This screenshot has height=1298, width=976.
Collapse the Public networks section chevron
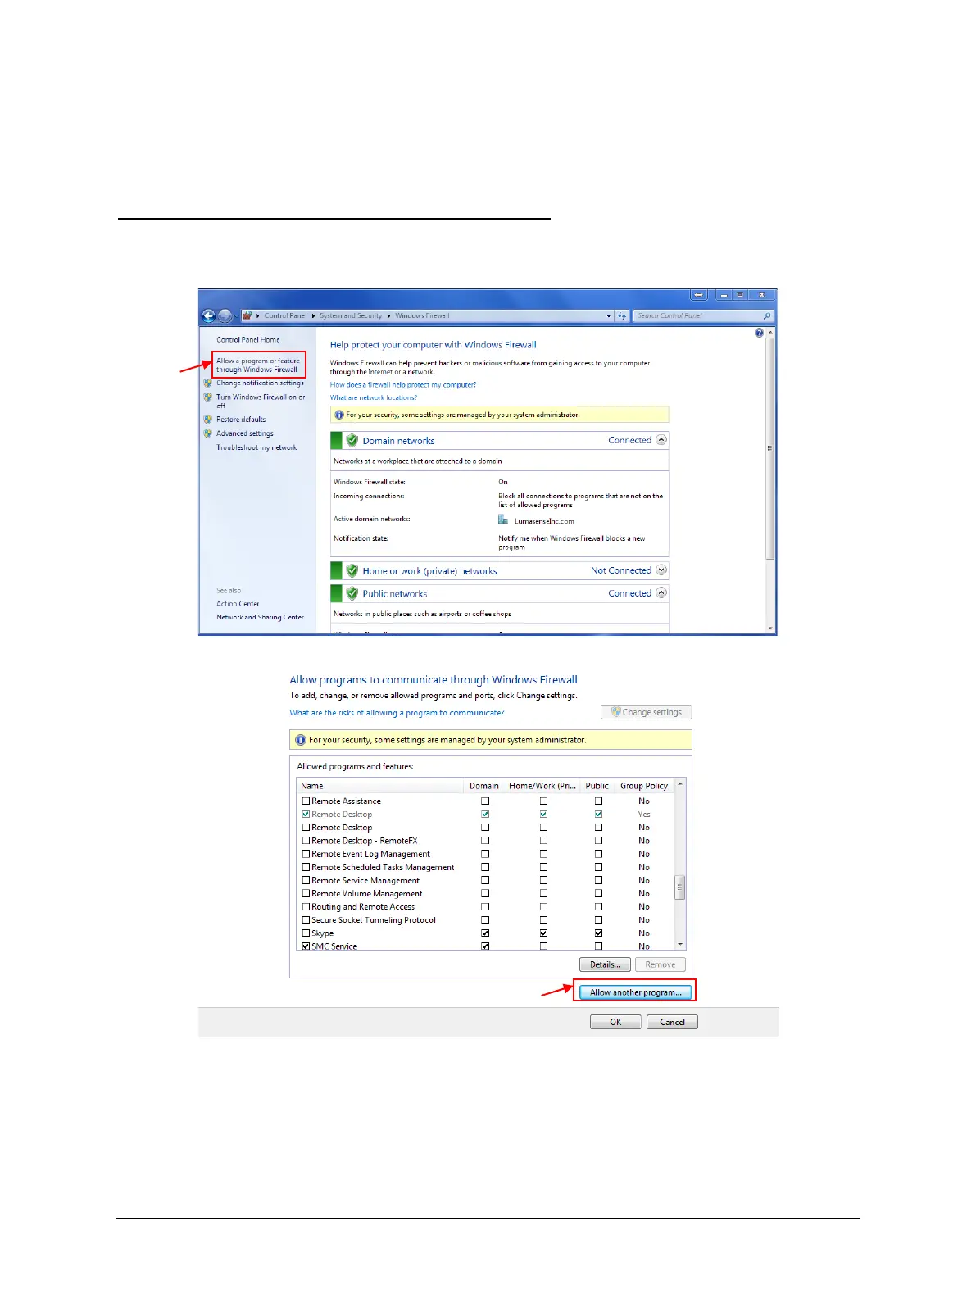click(661, 593)
